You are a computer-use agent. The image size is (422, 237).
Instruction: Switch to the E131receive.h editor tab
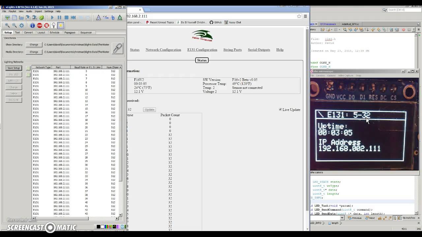tap(328, 24)
